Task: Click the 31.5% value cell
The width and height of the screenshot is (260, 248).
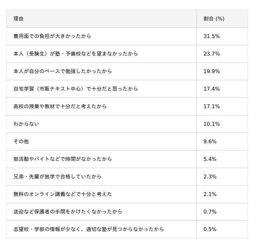Action: (x=212, y=36)
